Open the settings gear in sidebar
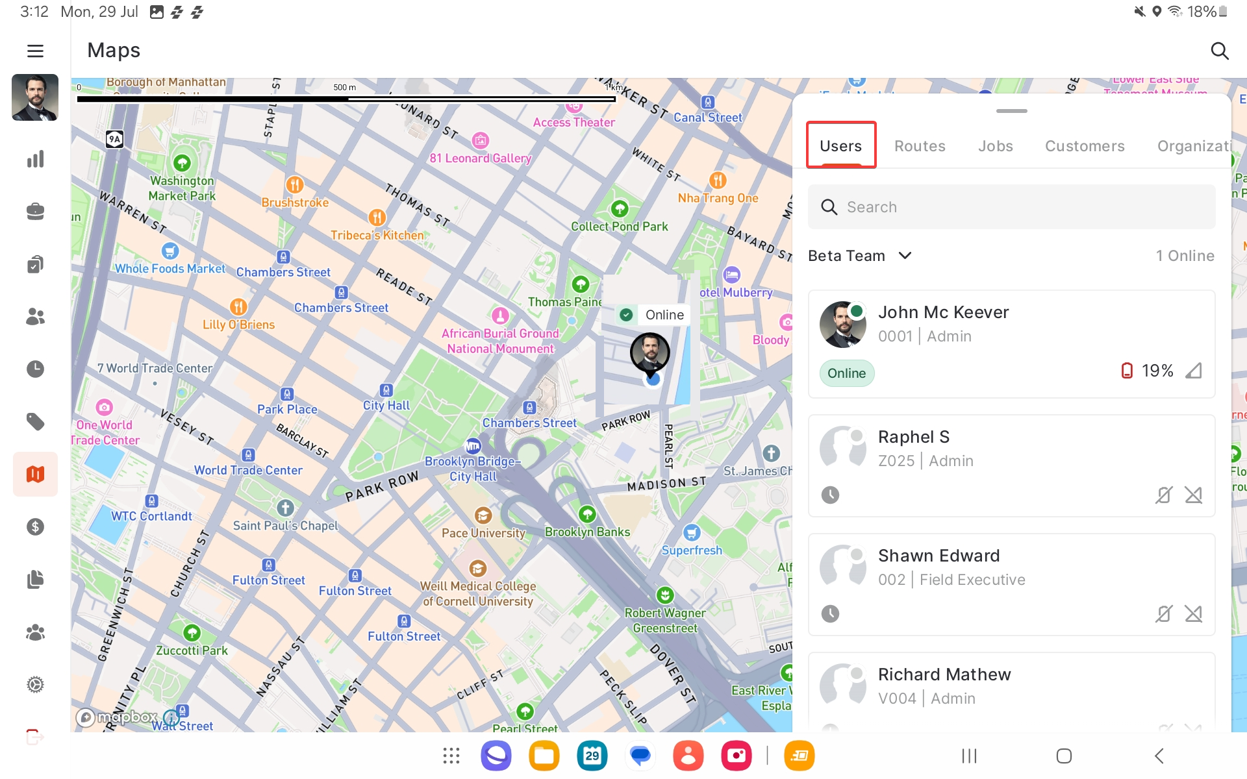 35,684
